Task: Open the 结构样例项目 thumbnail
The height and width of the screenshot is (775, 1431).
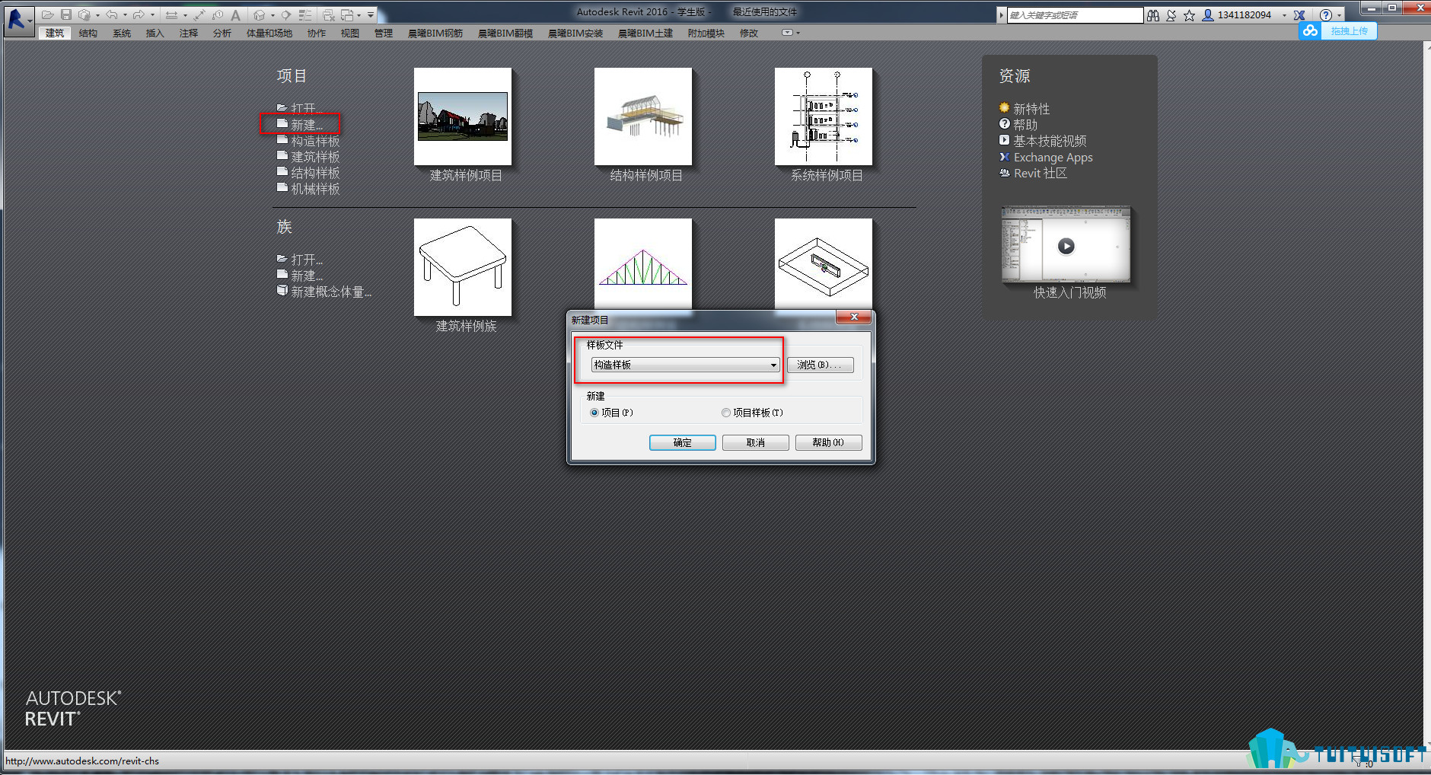Action: coord(643,116)
